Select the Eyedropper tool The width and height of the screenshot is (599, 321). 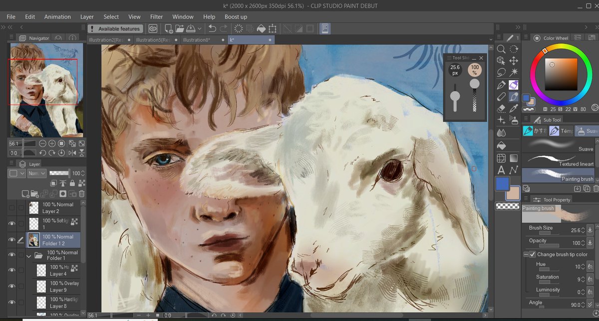(x=514, y=109)
